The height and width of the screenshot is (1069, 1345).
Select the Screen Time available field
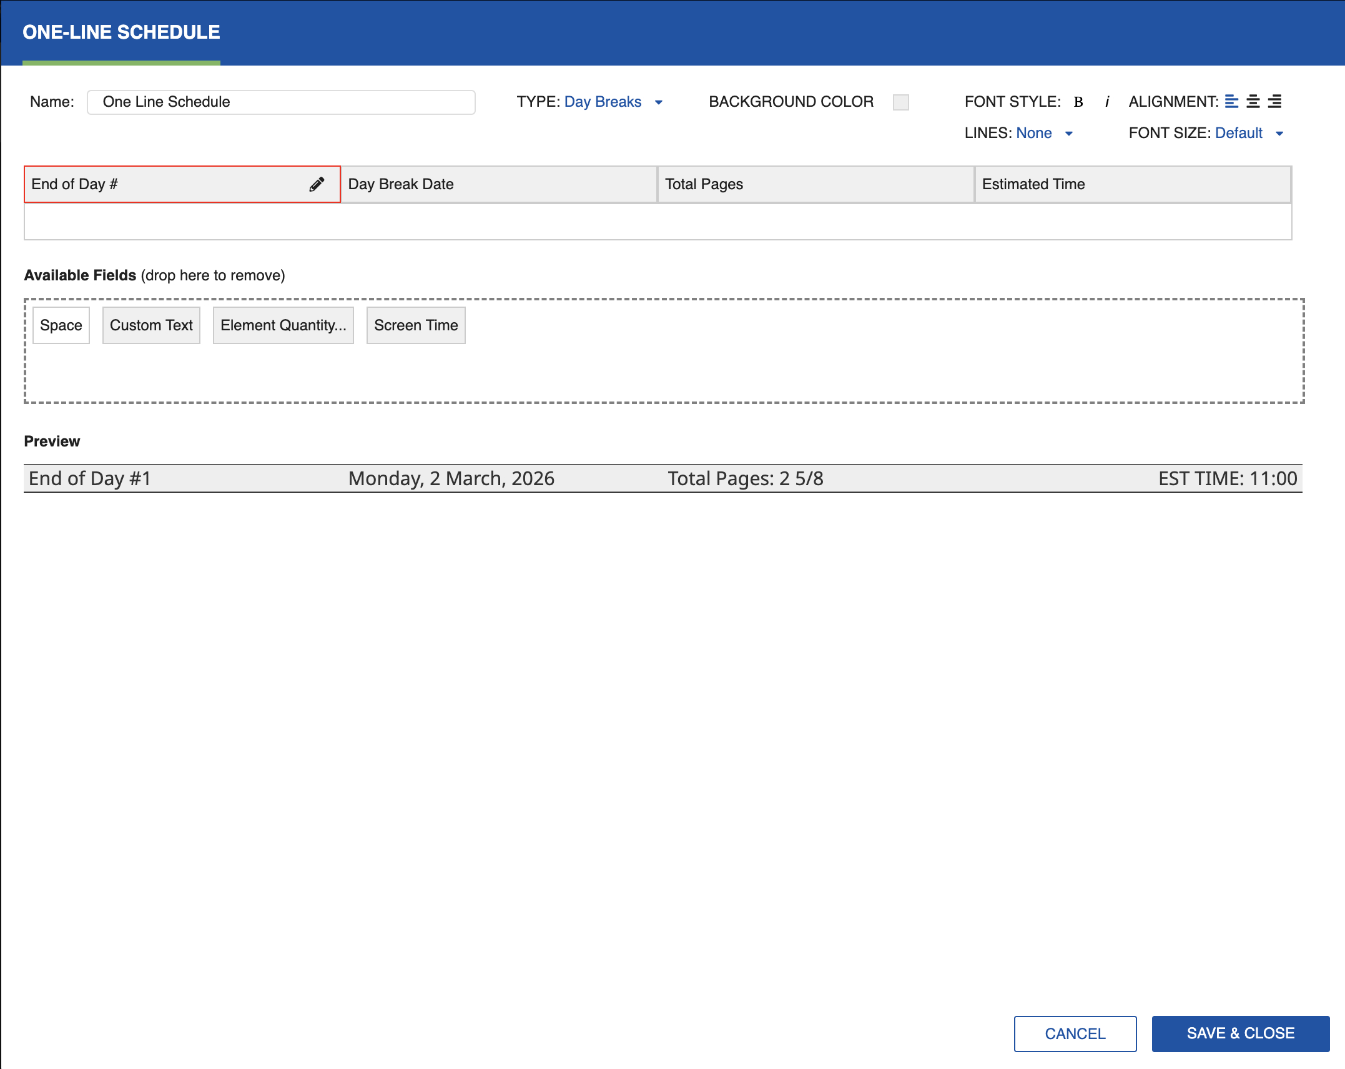click(x=415, y=325)
